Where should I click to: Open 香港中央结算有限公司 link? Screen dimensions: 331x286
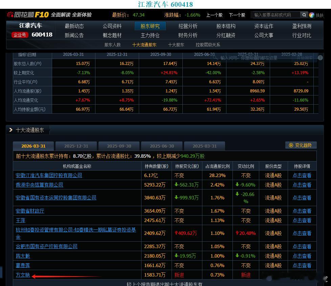click(x=39, y=185)
